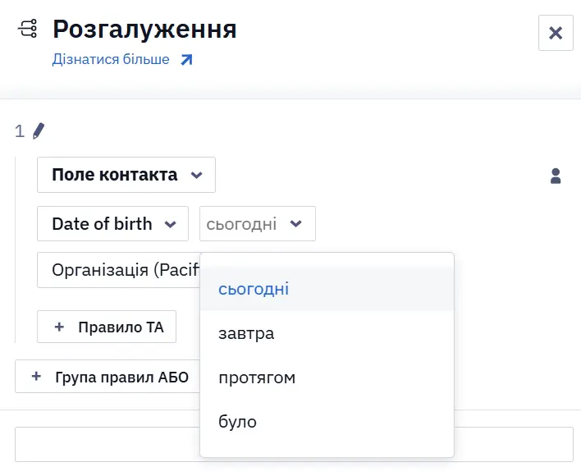Add a Правило ТА rule
Screen dimensions: 581x476
click(x=107, y=327)
